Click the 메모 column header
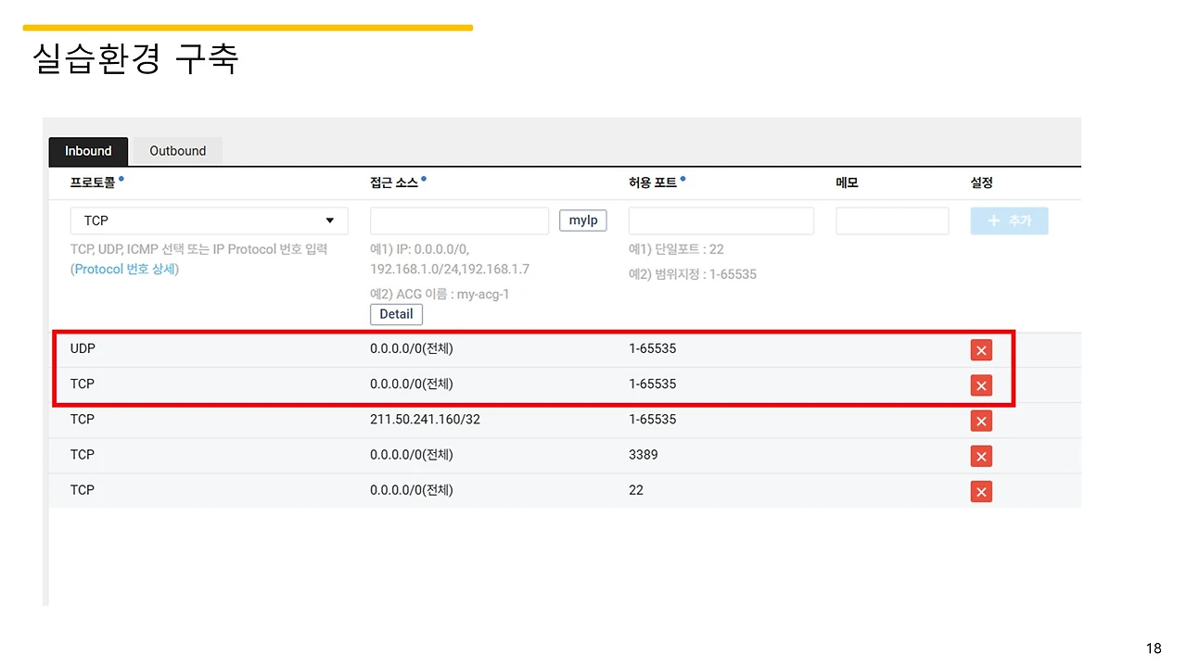Viewport: 1187px width, 667px height. click(847, 183)
